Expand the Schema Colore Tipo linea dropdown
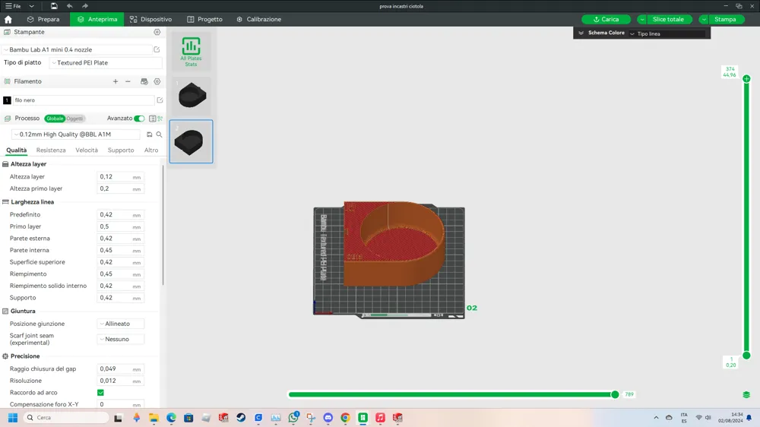The height and width of the screenshot is (427, 760). click(x=668, y=33)
